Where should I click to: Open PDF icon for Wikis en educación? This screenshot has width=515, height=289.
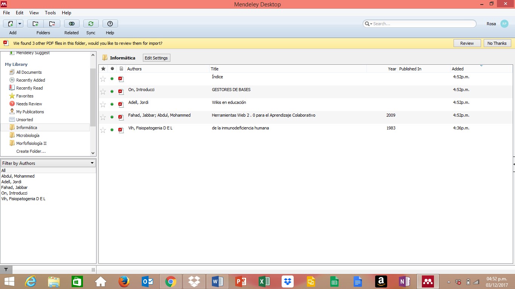click(x=121, y=104)
